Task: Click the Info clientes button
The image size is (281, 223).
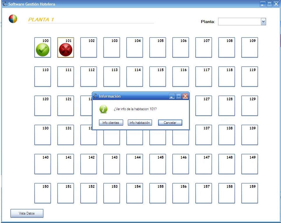Action: [x=111, y=123]
